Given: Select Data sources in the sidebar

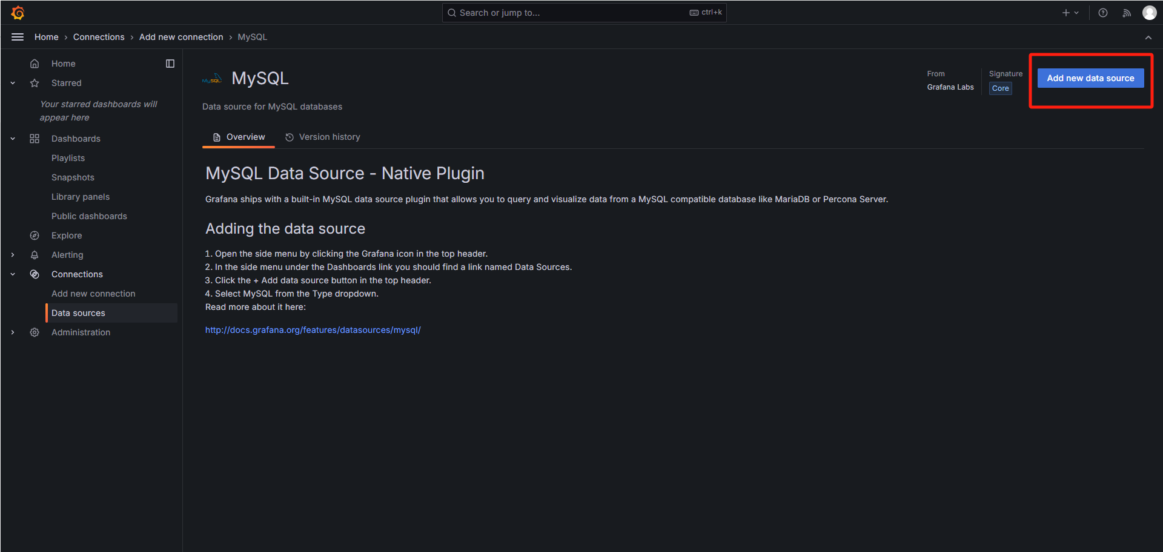Looking at the screenshot, I should pos(111,313).
